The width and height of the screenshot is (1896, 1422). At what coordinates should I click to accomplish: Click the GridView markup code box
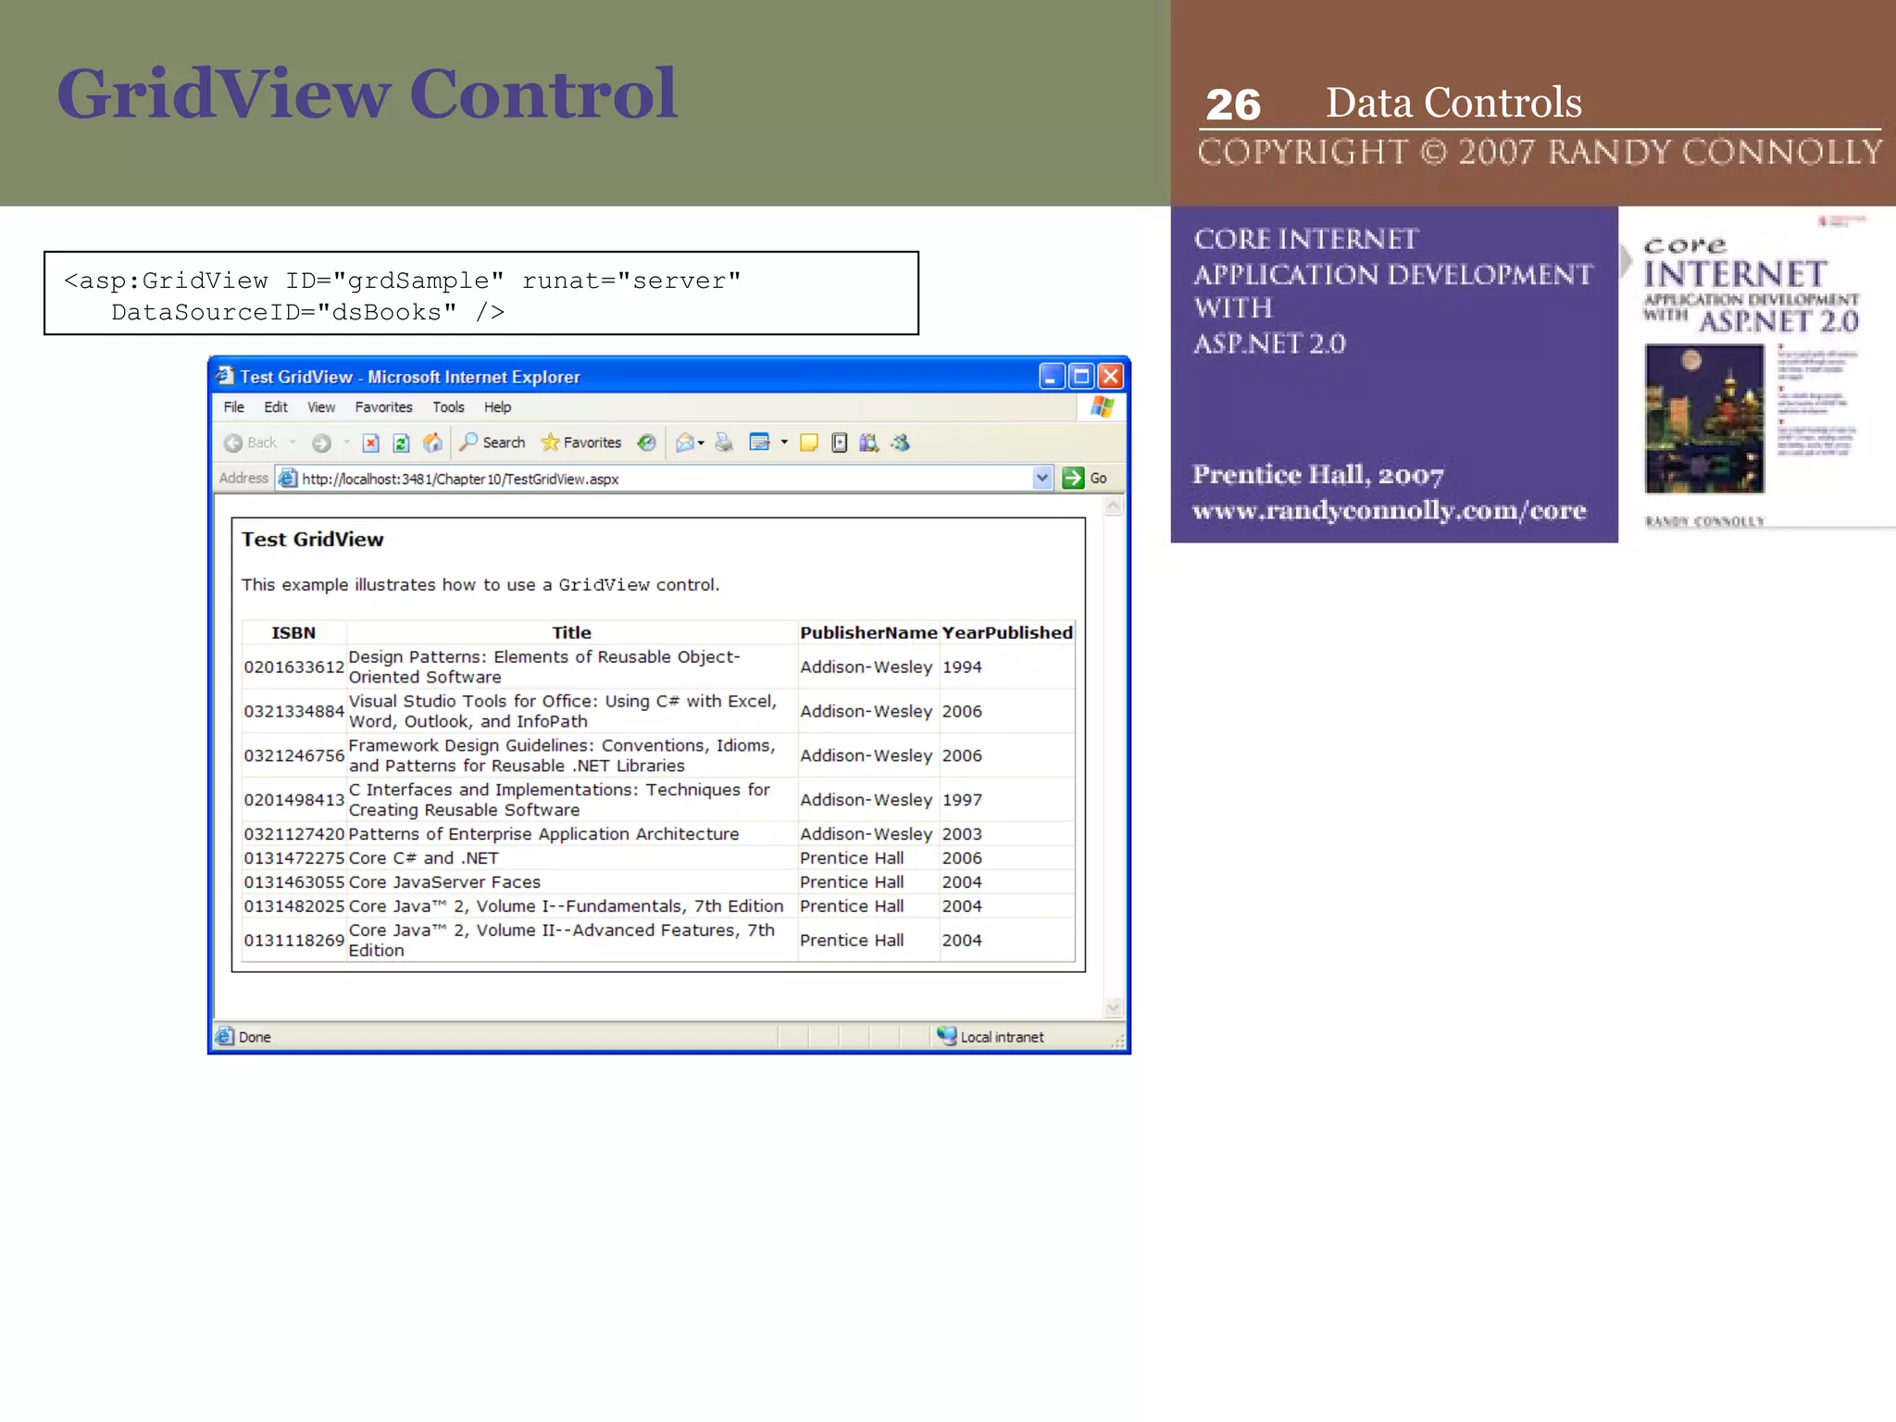(x=481, y=293)
